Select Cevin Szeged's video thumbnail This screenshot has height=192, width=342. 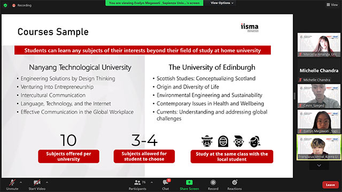[318, 96]
